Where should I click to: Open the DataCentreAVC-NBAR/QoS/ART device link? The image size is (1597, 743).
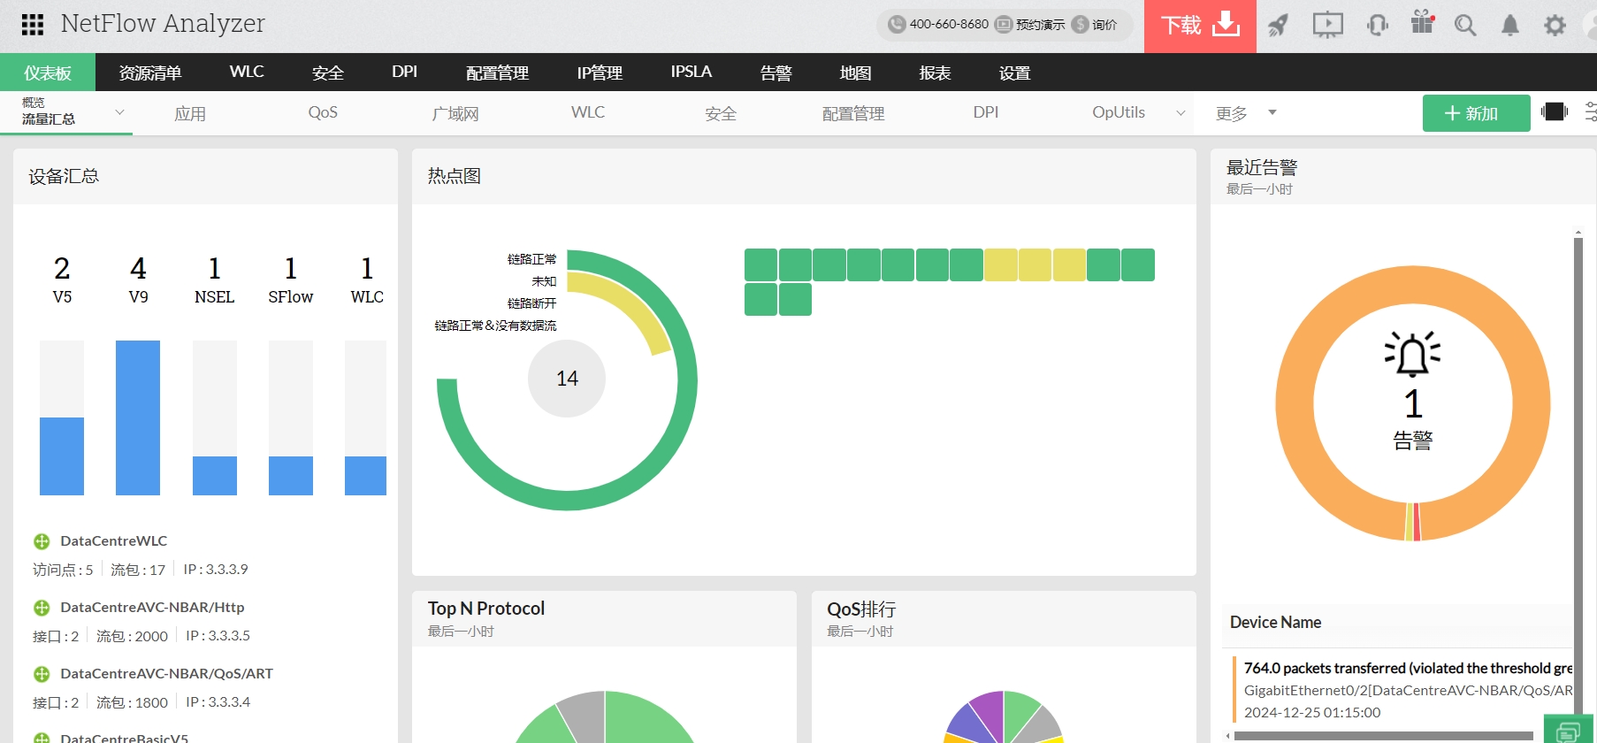pyautogui.click(x=166, y=674)
